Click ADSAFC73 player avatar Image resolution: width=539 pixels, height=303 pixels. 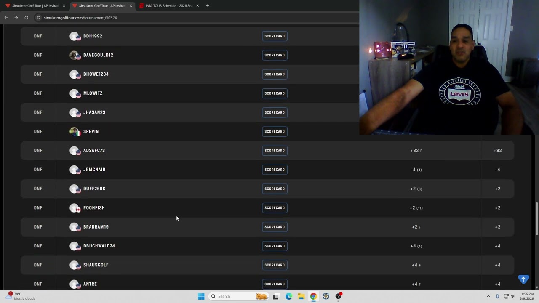tap(75, 151)
